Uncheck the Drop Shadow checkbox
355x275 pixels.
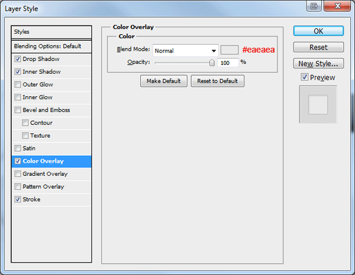coord(18,59)
